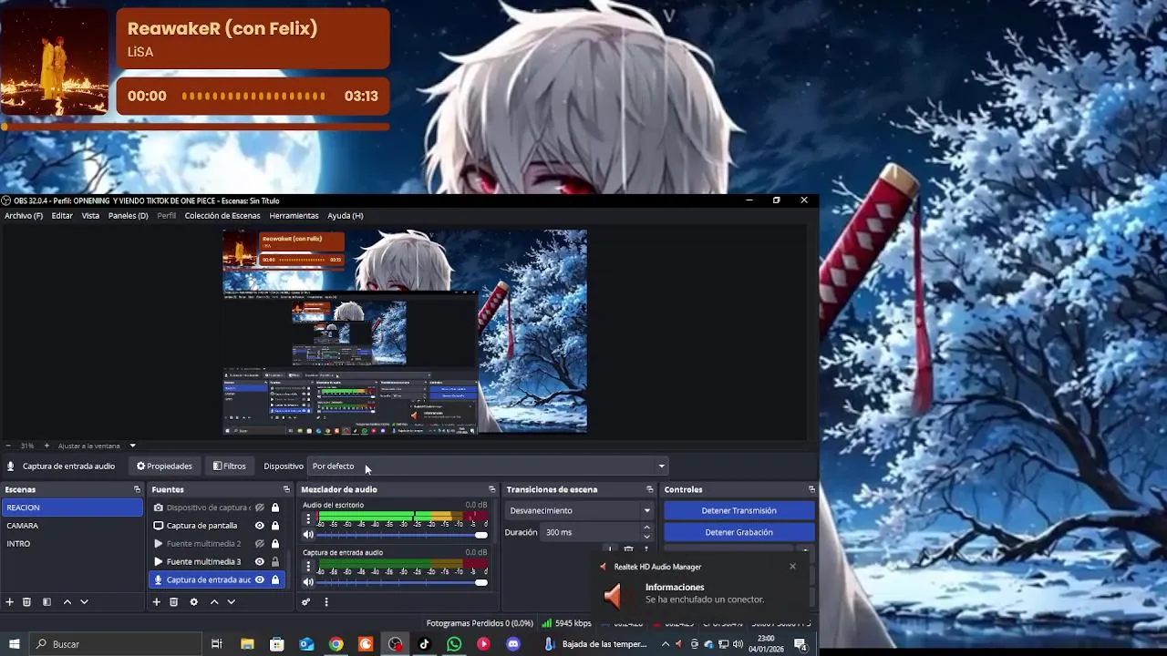Screen dimensions: 1167x656
Task: Move source down with Fuentes down arrow
Action: [x=231, y=602]
